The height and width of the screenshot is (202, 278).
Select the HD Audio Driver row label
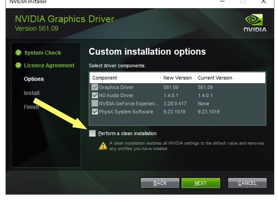click(116, 95)
